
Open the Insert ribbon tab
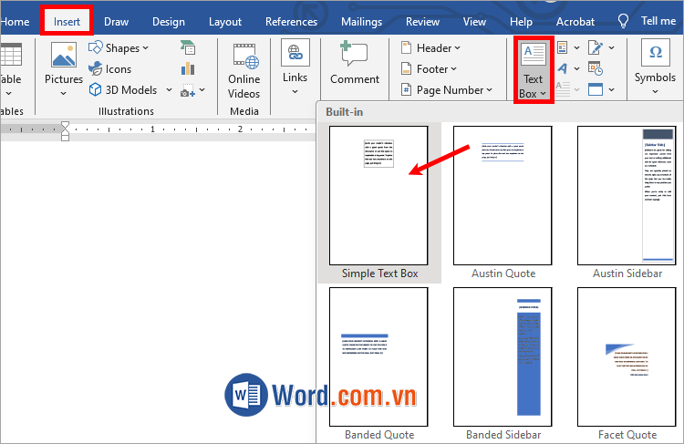tap(67, 21)
